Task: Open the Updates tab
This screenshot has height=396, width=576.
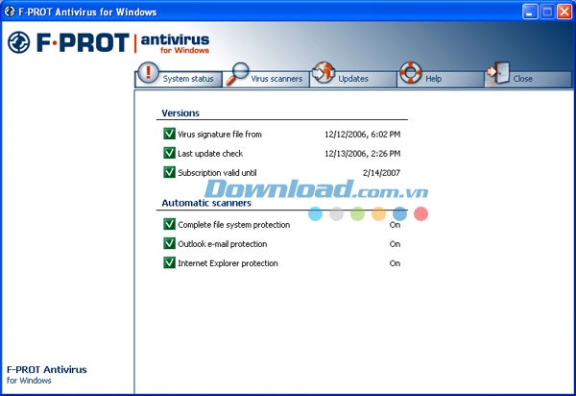Action: [353, 78]
